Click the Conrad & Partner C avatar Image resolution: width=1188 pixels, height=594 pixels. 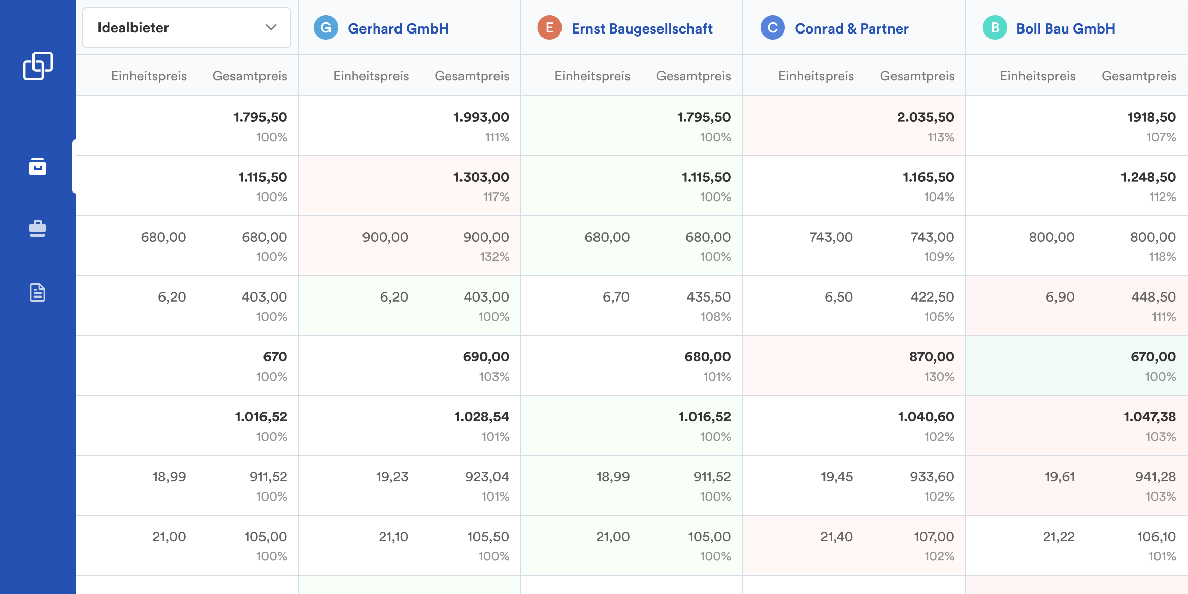coord(772,28)
